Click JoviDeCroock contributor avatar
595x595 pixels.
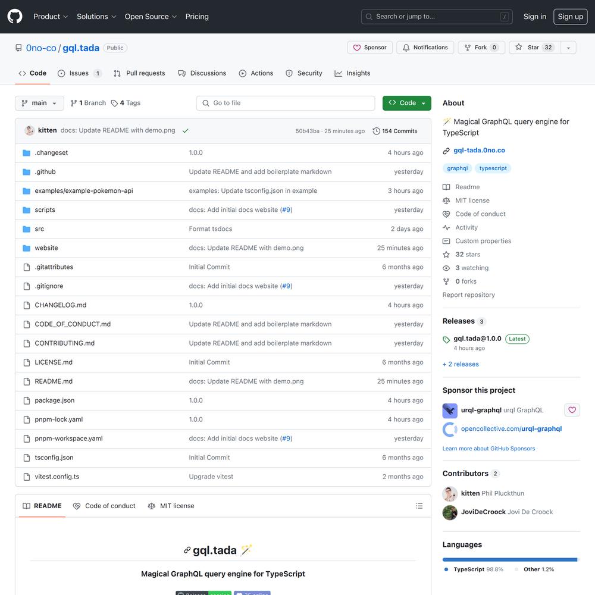click(450, 512)
